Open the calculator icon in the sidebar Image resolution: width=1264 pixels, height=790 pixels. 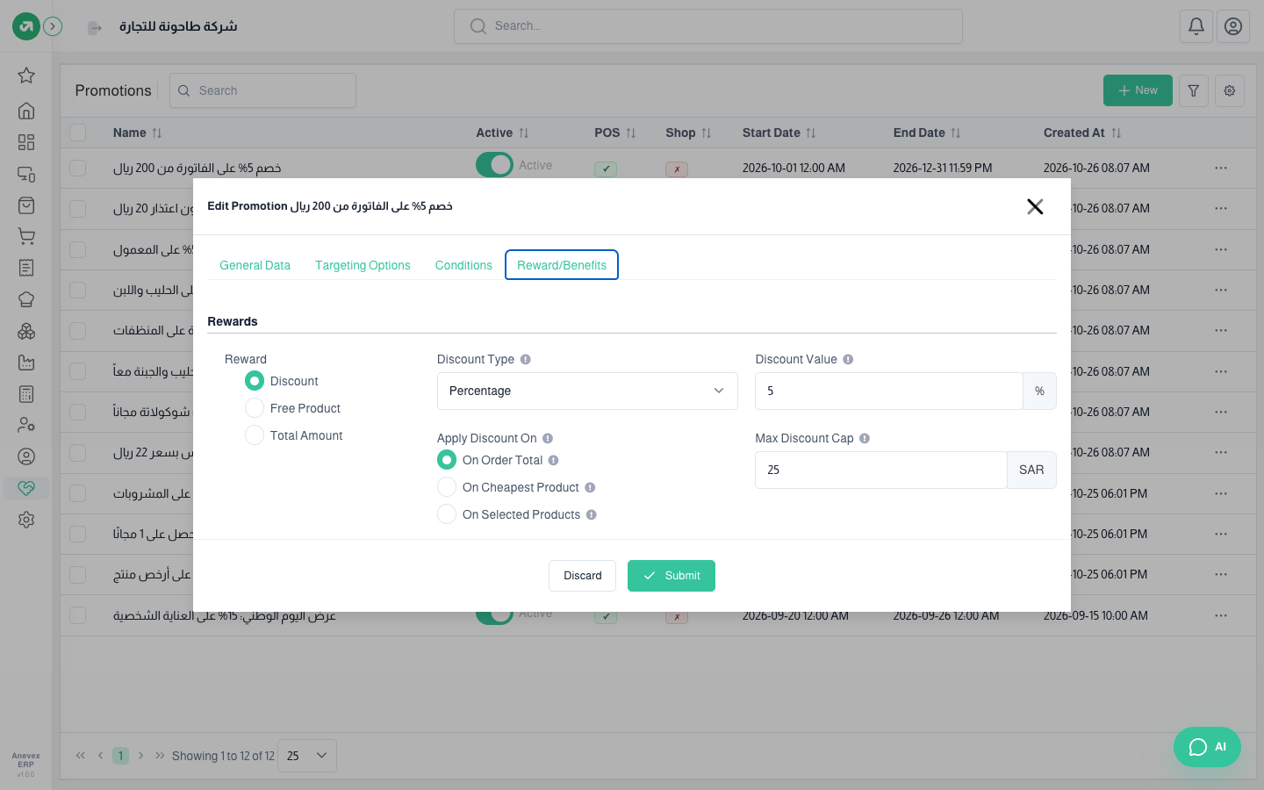click(x=26, y=394)
